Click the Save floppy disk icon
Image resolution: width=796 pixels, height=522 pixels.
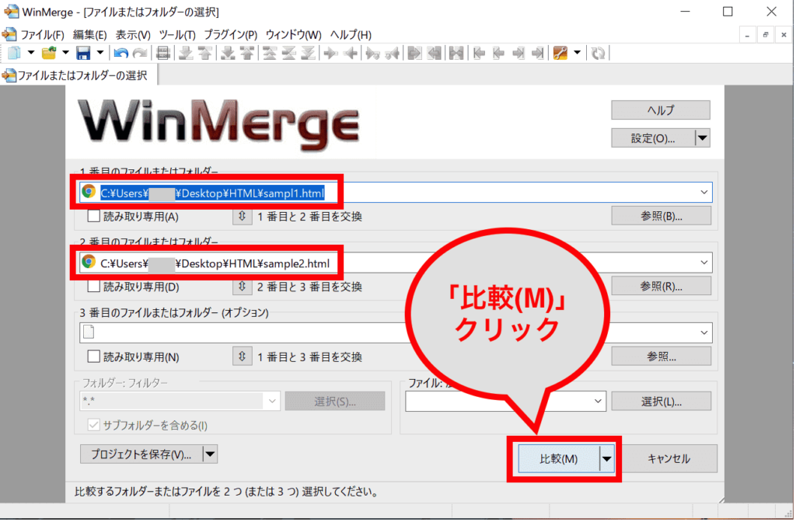click(83, 53)
